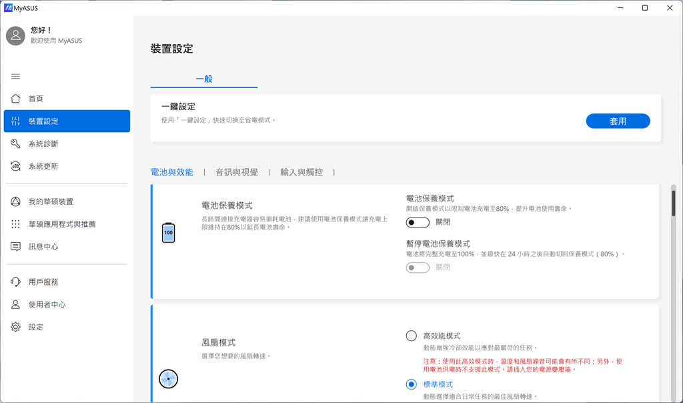Open 首頁 home icon in sidebar
Screen dimensions: 683x403
[x=16, y=99]
